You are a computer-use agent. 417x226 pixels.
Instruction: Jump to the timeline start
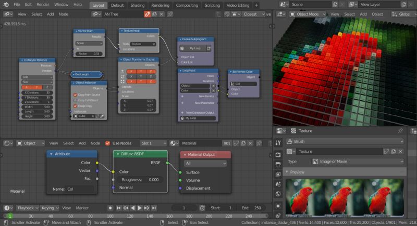119,208
